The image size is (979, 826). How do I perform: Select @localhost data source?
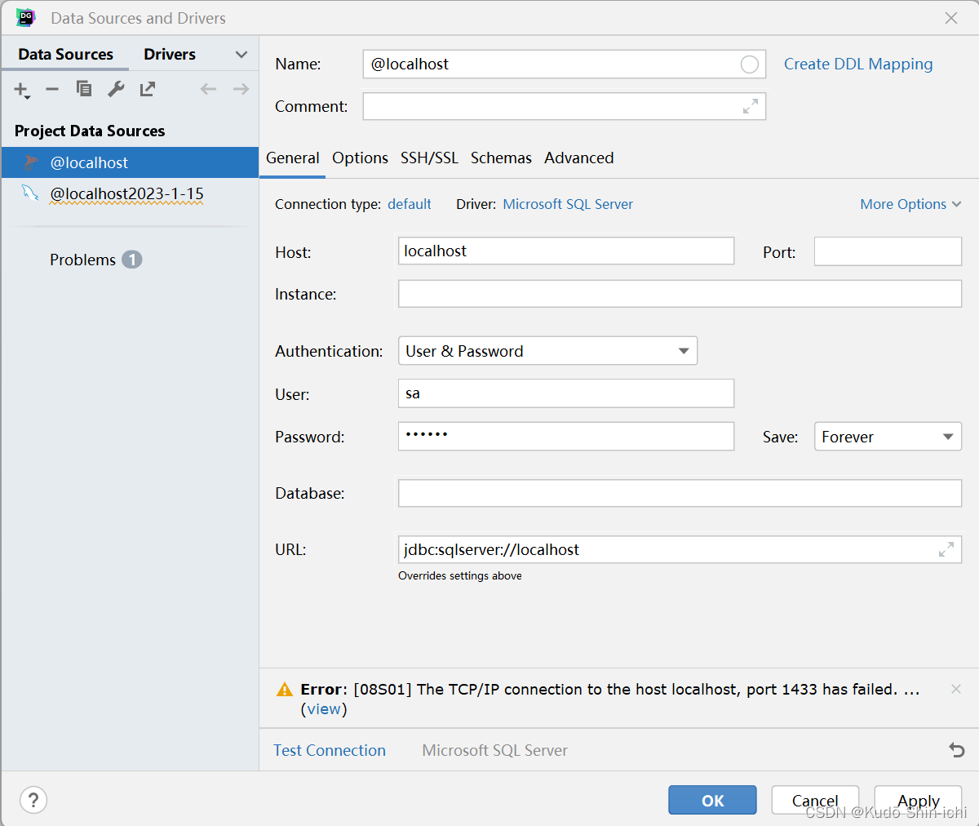(130, 162)
